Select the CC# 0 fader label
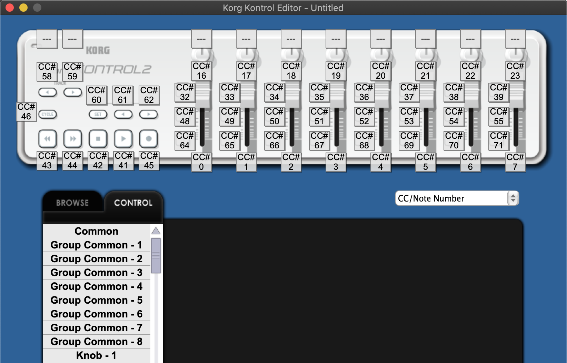567x363 pixels. coord(201,162)
